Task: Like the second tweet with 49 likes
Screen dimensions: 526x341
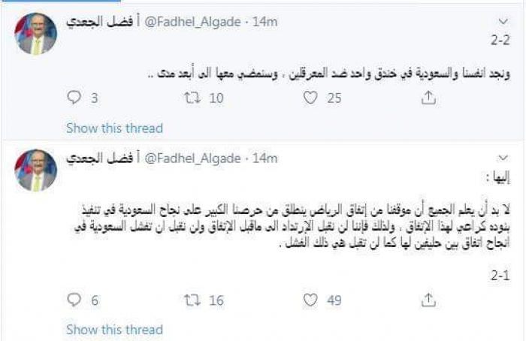Action: [x=313, y=300]
